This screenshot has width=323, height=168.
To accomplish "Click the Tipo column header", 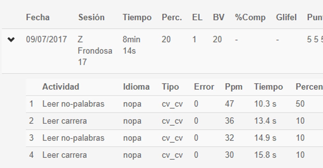I will point(170,87).
